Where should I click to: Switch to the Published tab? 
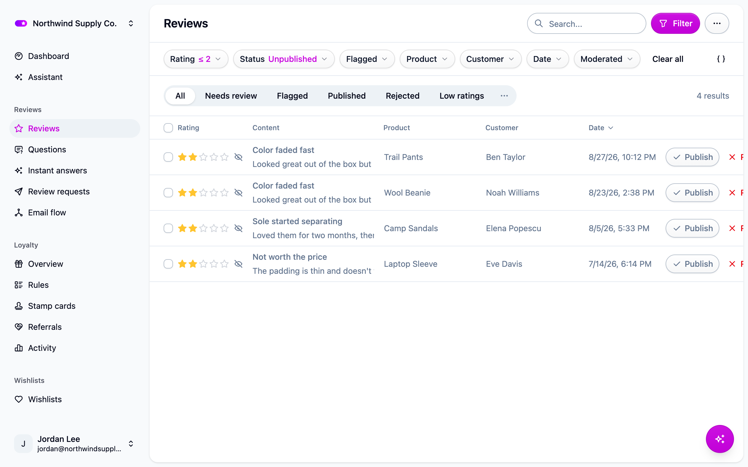pos(347,96)
